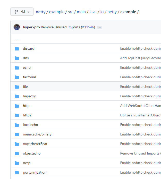Open the 4.1 branch selector dropdown

tap(22, 12)
